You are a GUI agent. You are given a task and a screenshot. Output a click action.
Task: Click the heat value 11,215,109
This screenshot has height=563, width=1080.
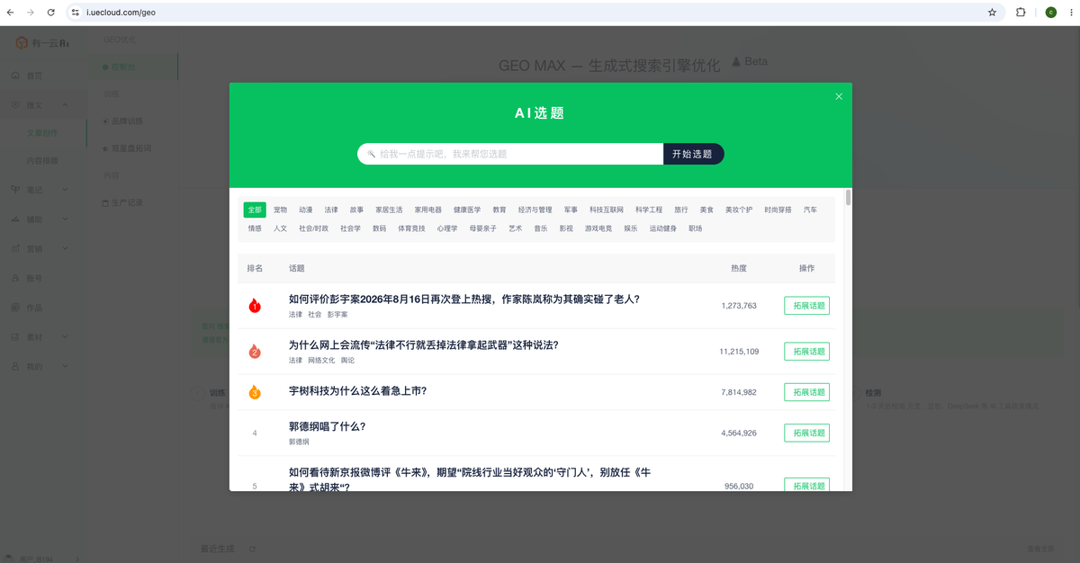[739, 352]
